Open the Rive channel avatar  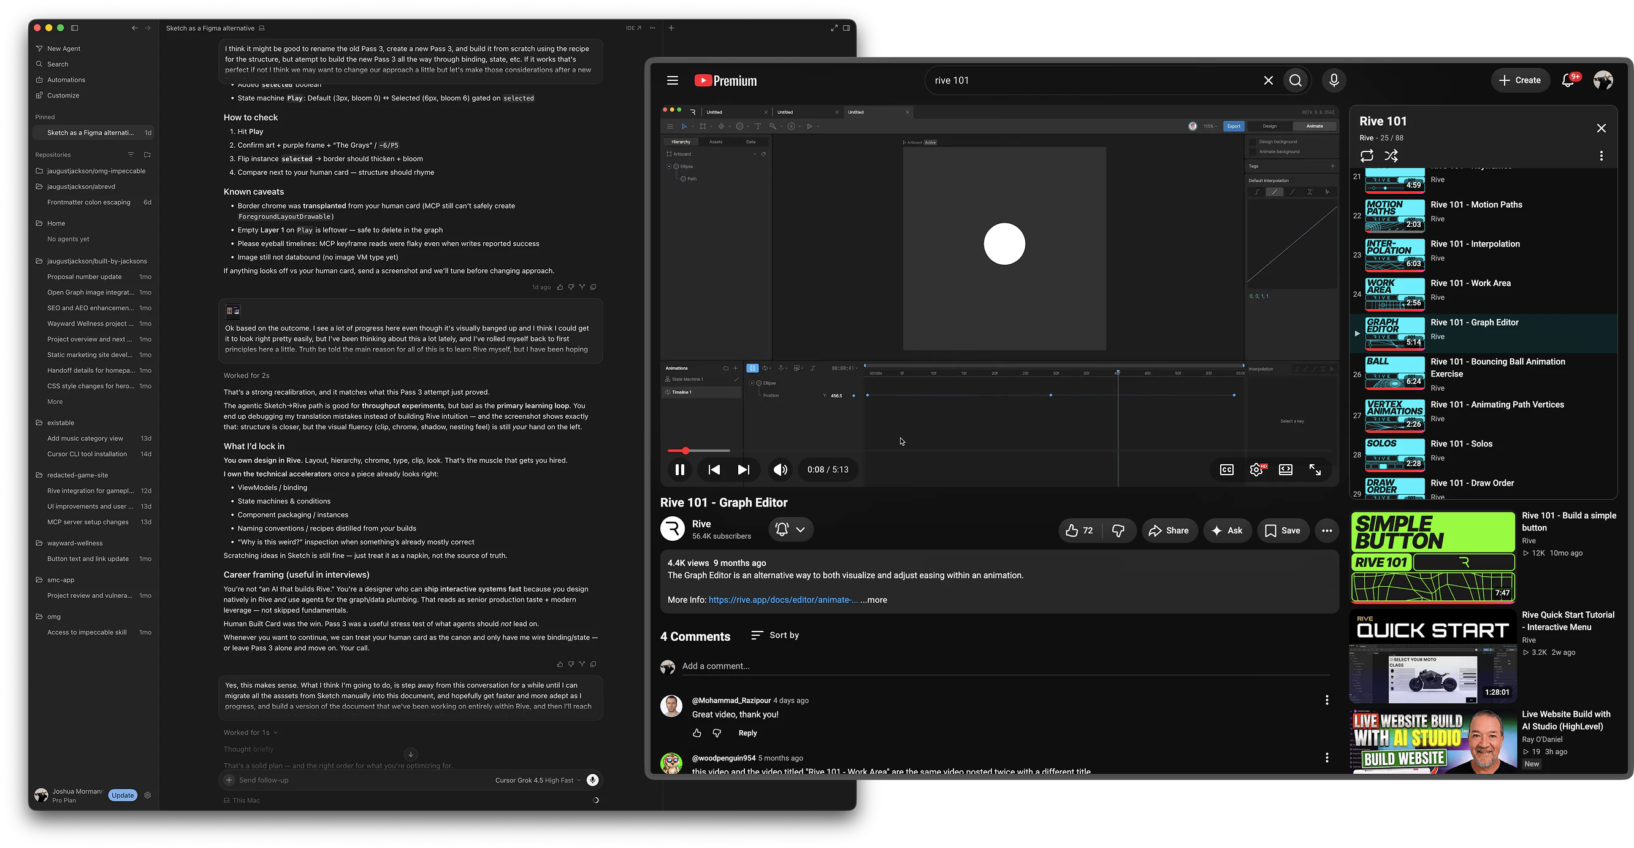[672, 529]
